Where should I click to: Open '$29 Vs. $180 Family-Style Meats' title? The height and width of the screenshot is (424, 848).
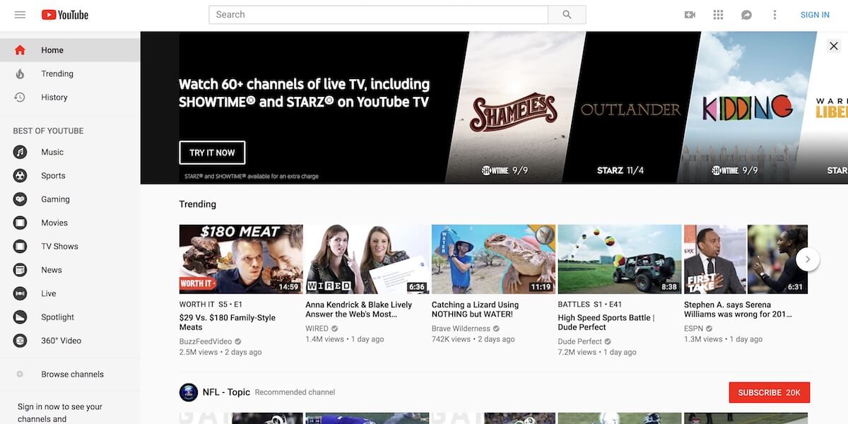[x=228, y=322]
